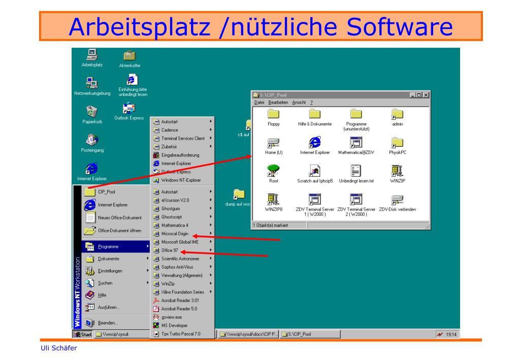Expand the Microcal Origin group

(182, 234)
